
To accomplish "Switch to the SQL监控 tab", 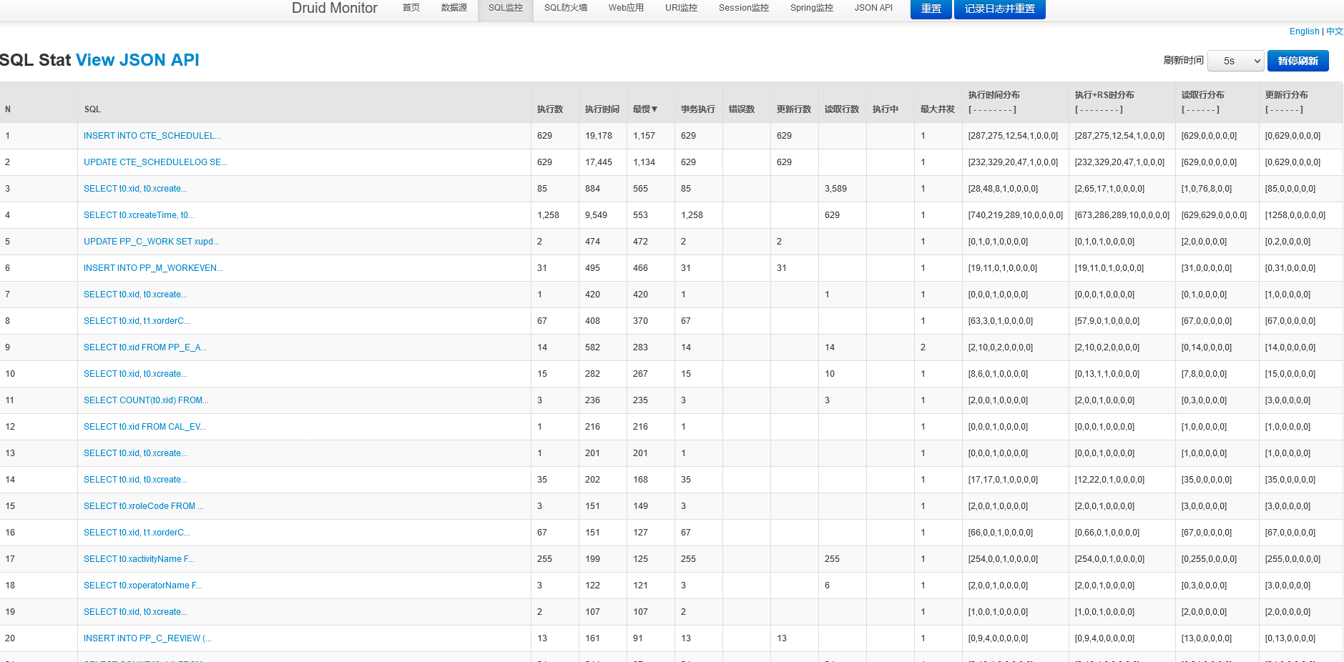I will 505,8.
